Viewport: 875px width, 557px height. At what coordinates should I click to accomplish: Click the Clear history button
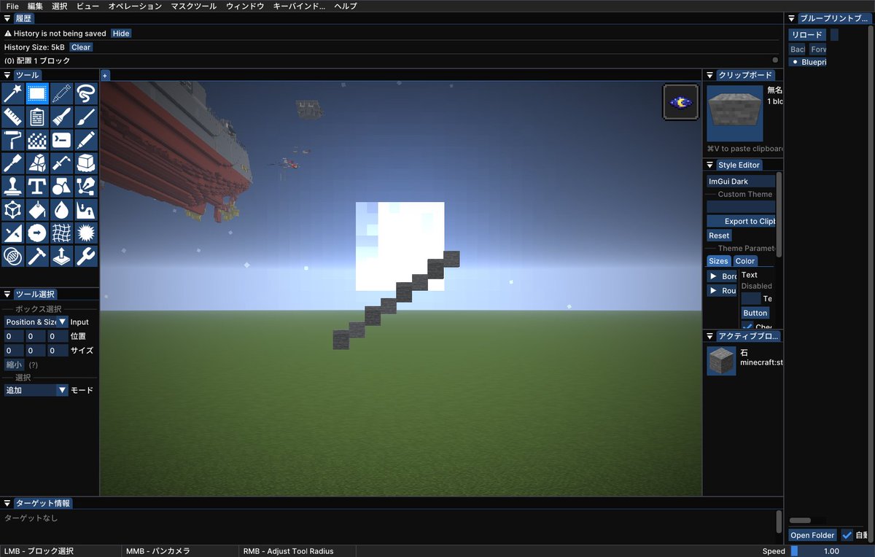point(81,47)
